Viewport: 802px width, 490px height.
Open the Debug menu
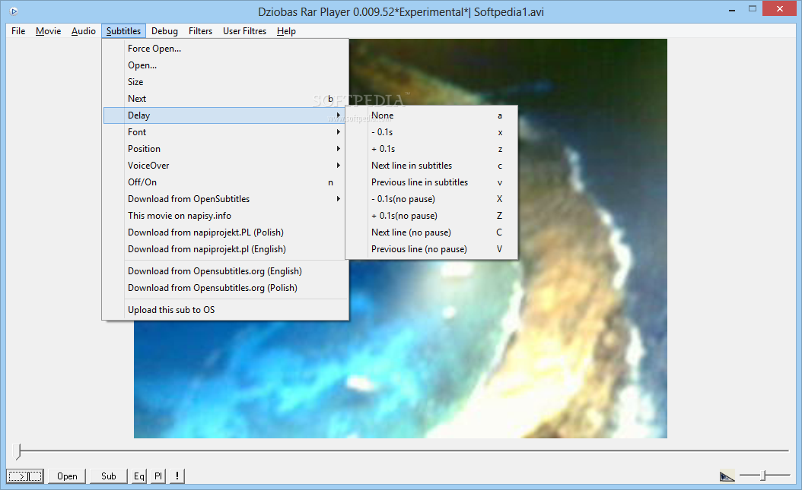point(164,31)
